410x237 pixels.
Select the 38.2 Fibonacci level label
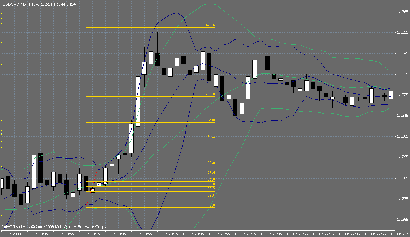coord(211,189)
